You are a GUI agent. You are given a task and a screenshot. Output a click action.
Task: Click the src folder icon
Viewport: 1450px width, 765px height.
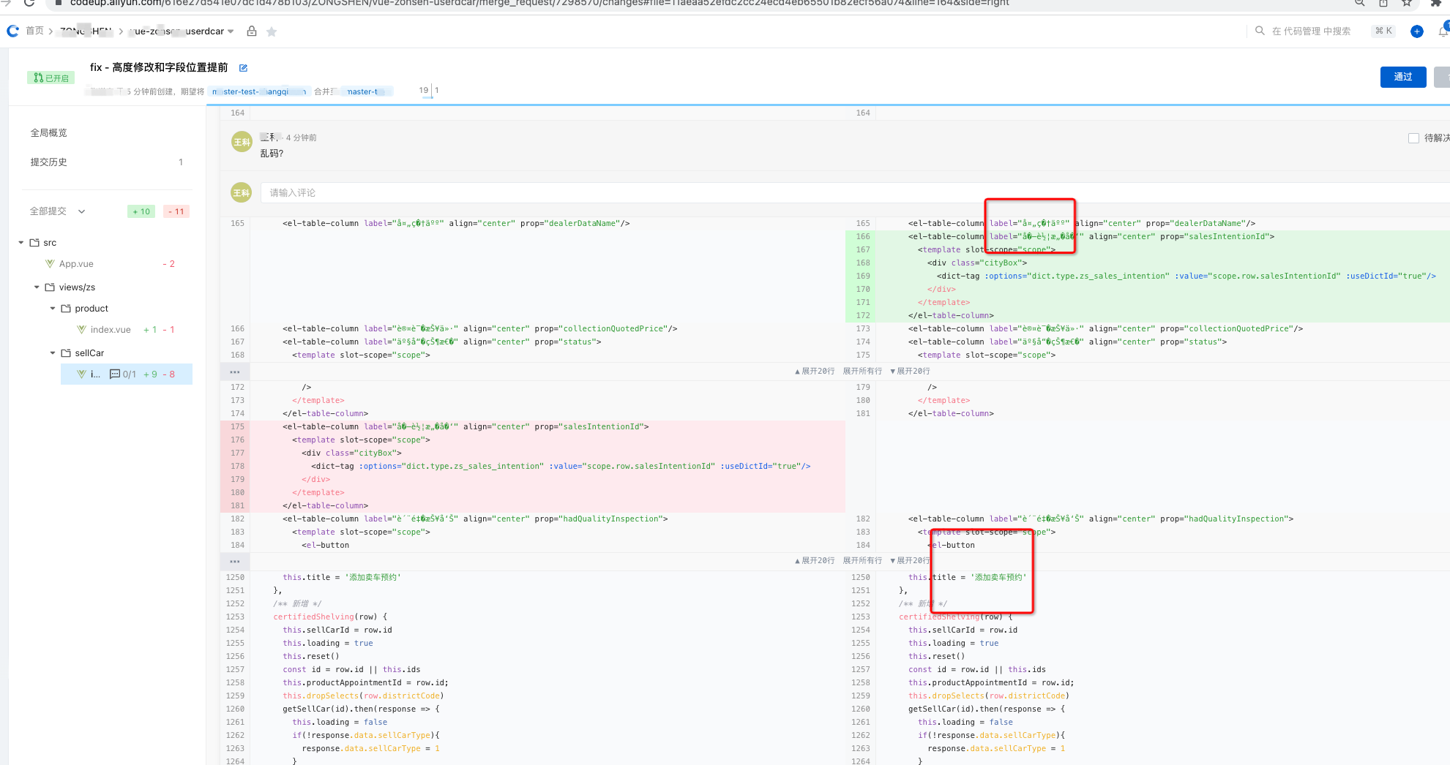tap(34, 243)
